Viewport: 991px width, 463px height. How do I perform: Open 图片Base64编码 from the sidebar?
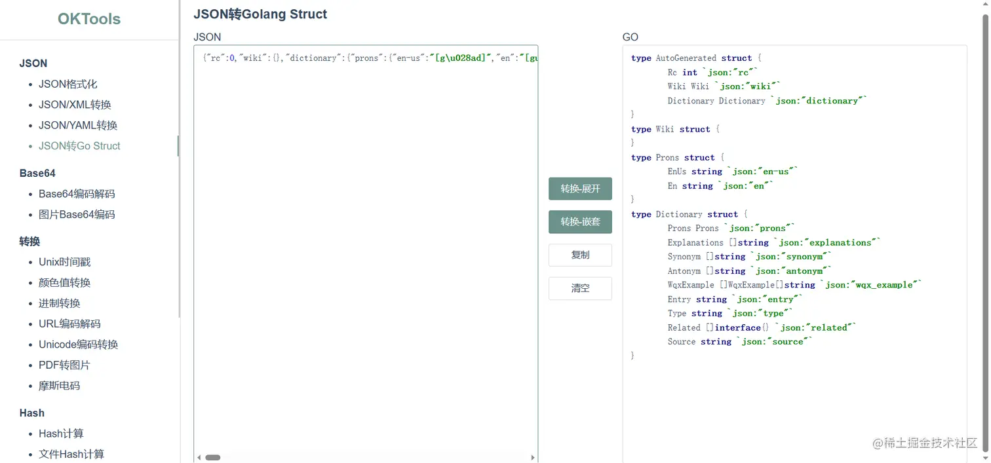(x=77, y=214)
